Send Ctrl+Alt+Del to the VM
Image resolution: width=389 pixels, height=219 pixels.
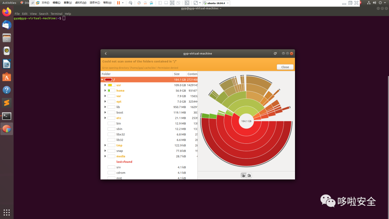[130, 3]
